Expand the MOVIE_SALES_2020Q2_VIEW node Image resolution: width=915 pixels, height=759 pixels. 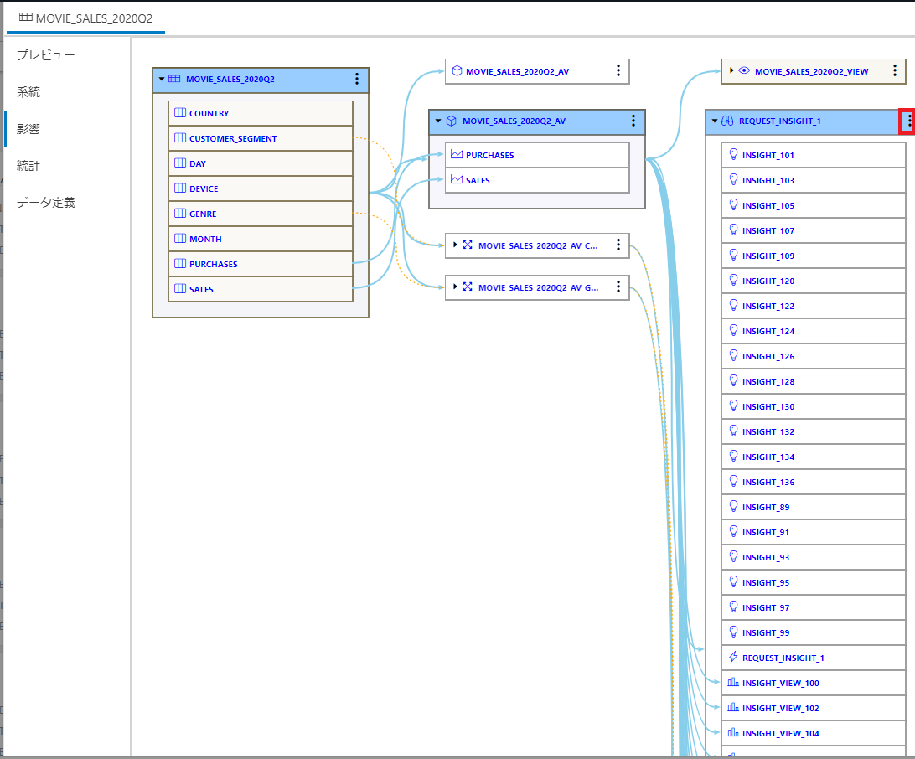731,71
